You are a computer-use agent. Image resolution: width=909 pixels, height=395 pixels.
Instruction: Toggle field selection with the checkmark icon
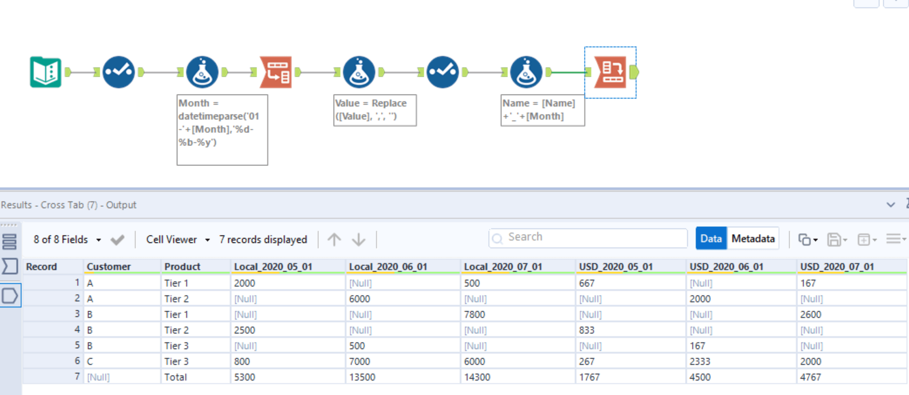point(117,239)
